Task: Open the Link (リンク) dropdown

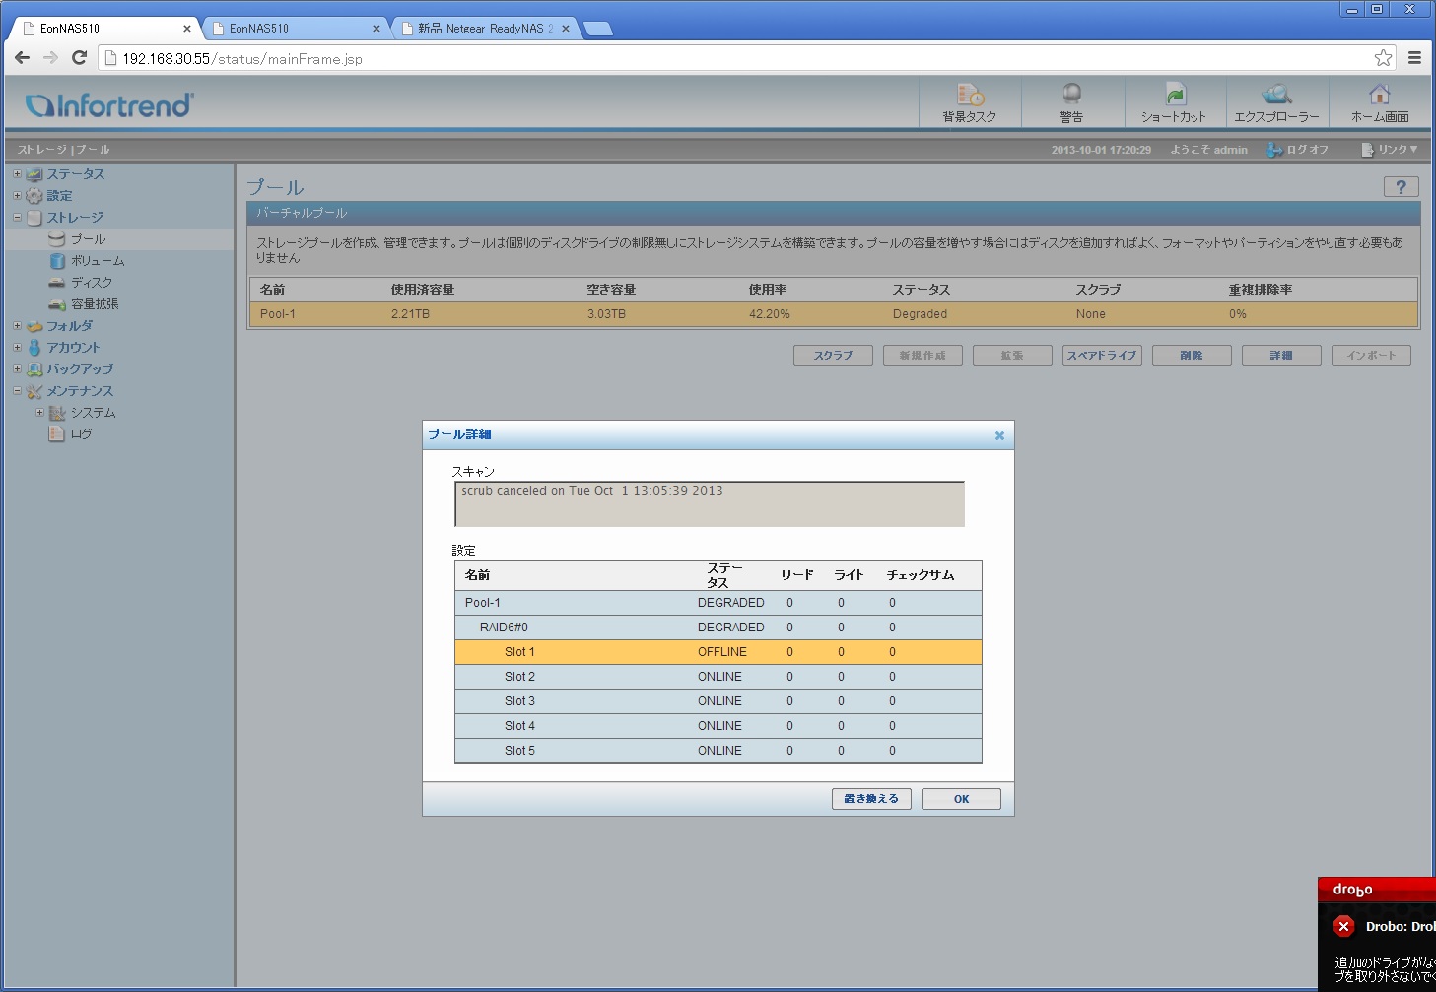Action: click(1390, 150)
